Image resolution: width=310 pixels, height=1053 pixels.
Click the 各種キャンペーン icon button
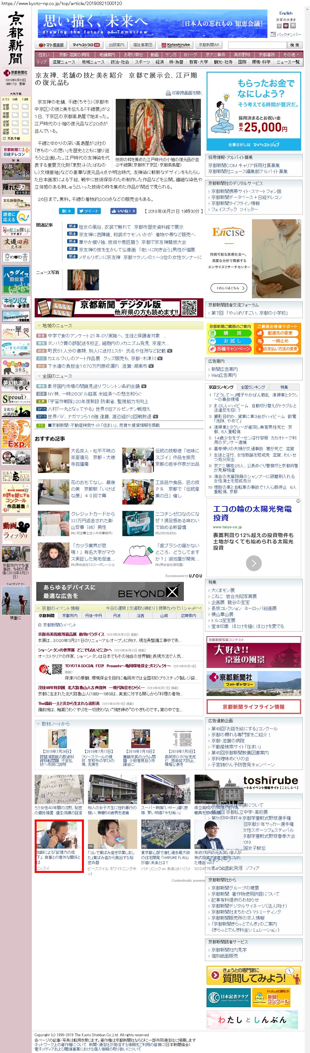click(x=230, y=349)
